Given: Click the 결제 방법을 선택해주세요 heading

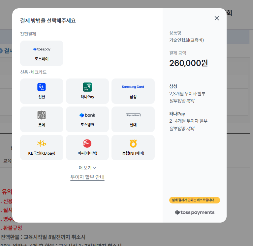Looking at the screenshot, I should tap(48, 21).
